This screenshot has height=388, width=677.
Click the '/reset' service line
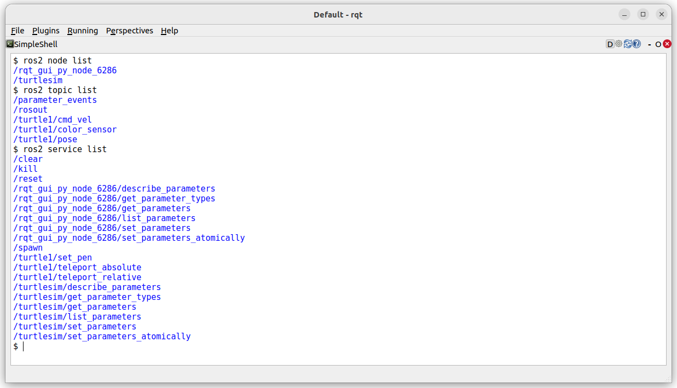[x=28, y=178]
